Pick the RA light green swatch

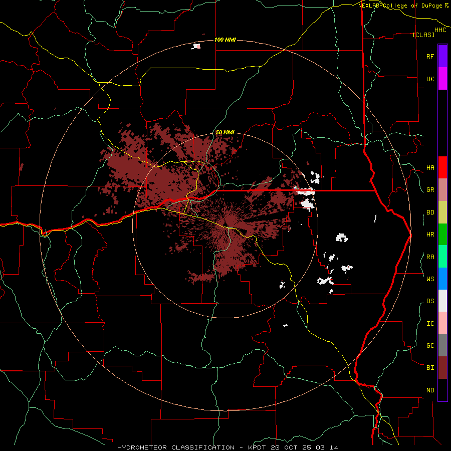tap(442, 257)
